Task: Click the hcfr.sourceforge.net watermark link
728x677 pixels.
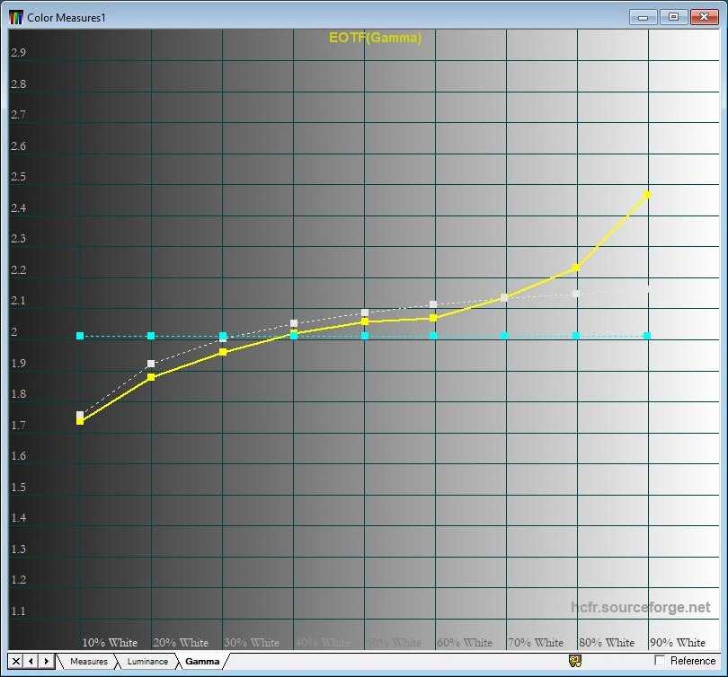Action: tap(641, 608)
